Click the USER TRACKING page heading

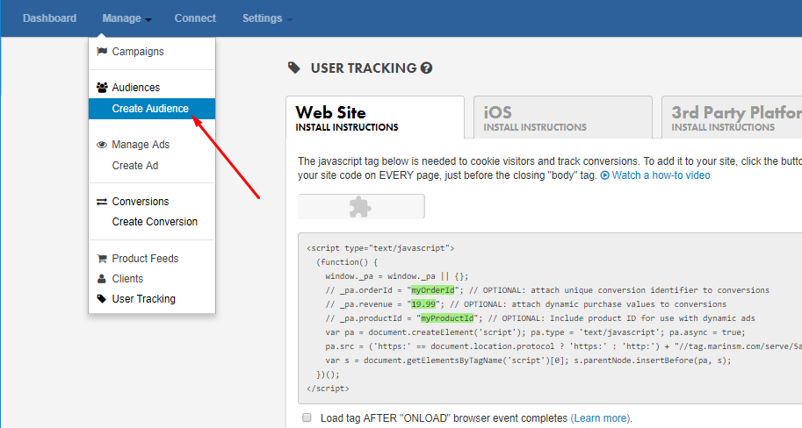point(364,68)
